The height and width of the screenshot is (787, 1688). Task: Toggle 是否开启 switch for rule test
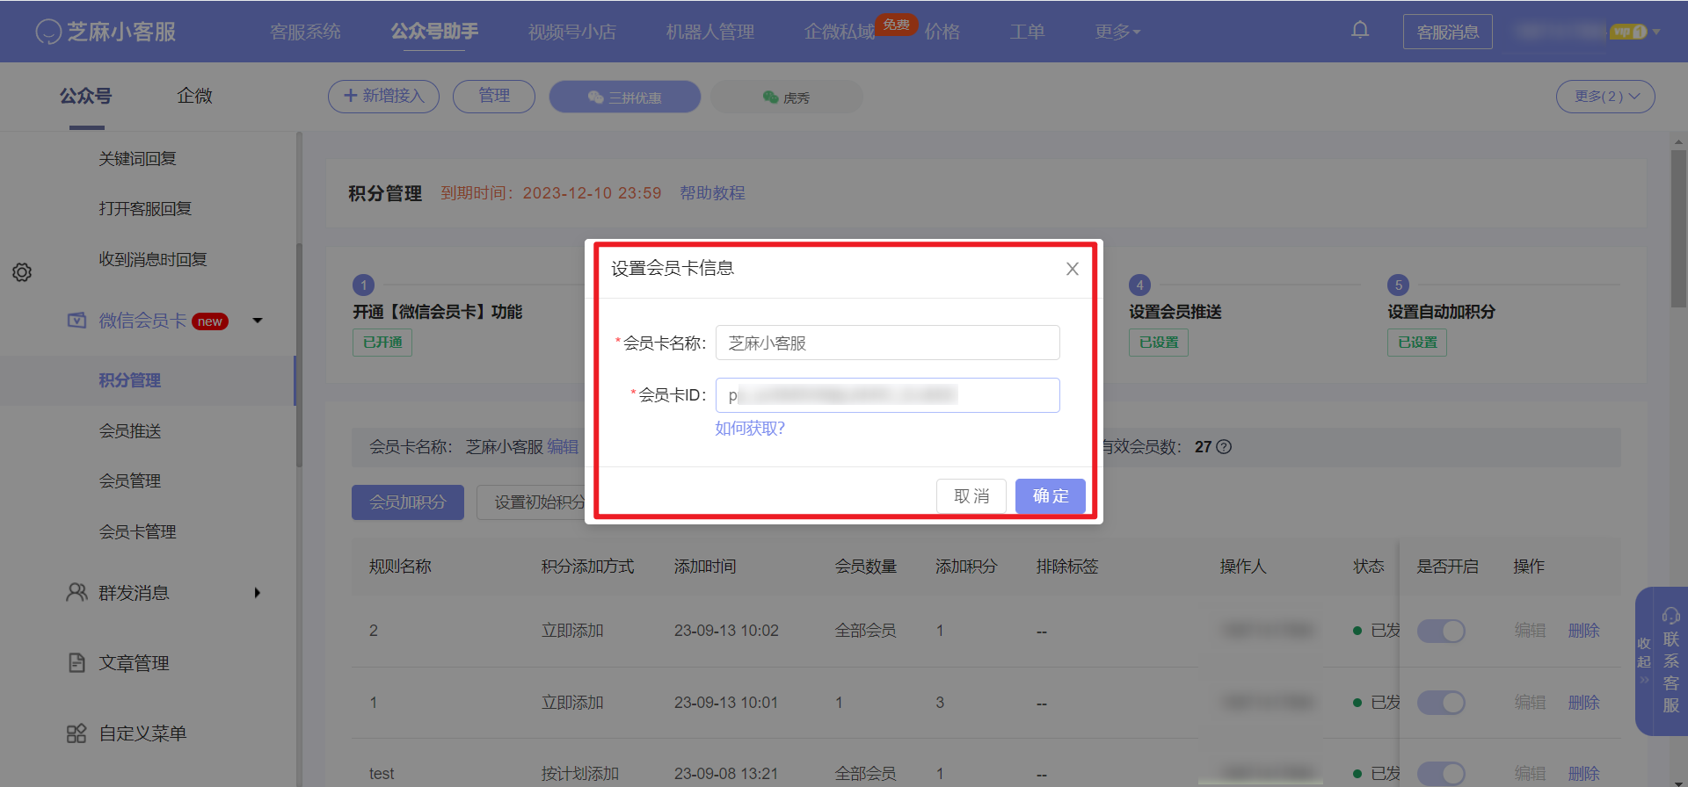(x=1441, y=774)
